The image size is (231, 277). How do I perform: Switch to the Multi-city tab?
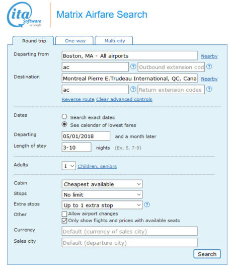pyautogui.click(x=114, y=41)
